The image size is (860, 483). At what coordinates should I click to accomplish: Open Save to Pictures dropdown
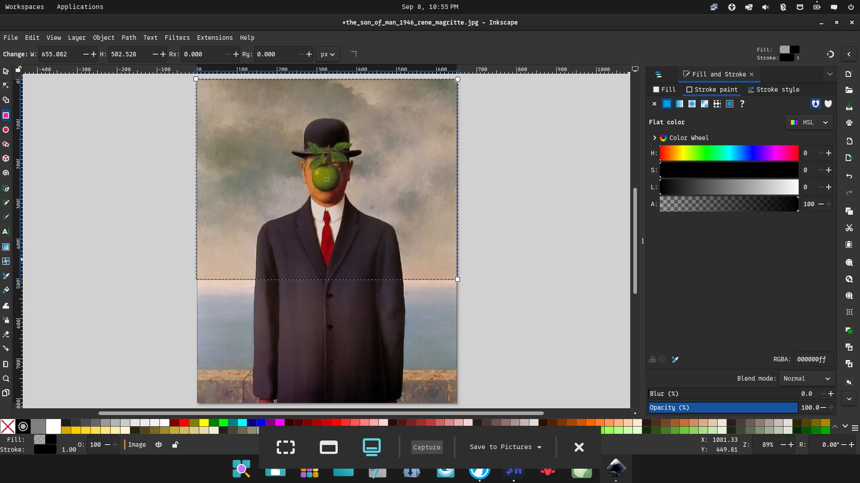[x=505, y=447]
